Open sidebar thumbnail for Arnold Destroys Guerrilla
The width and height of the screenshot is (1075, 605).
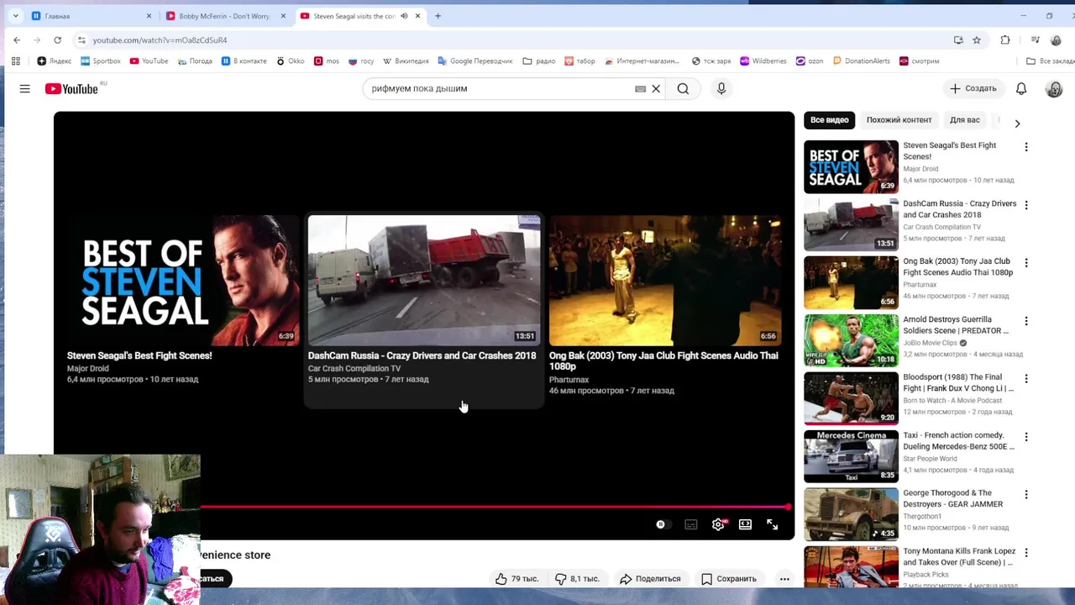pos(851,340)
